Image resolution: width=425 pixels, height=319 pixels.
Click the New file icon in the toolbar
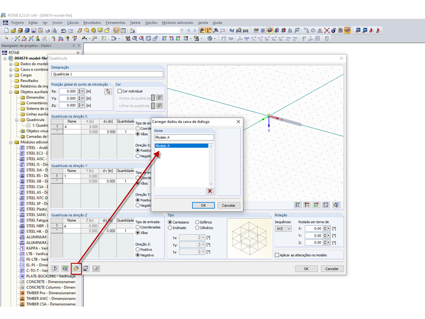coord(7,30)
